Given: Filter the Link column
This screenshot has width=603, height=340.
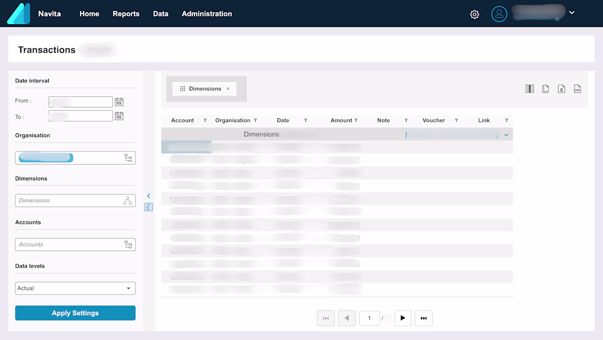Looking at the screenshot, I should 507,121.
